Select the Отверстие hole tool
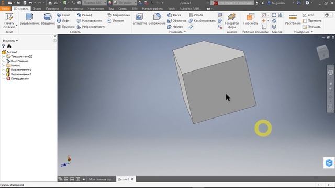 click(140, 19)
